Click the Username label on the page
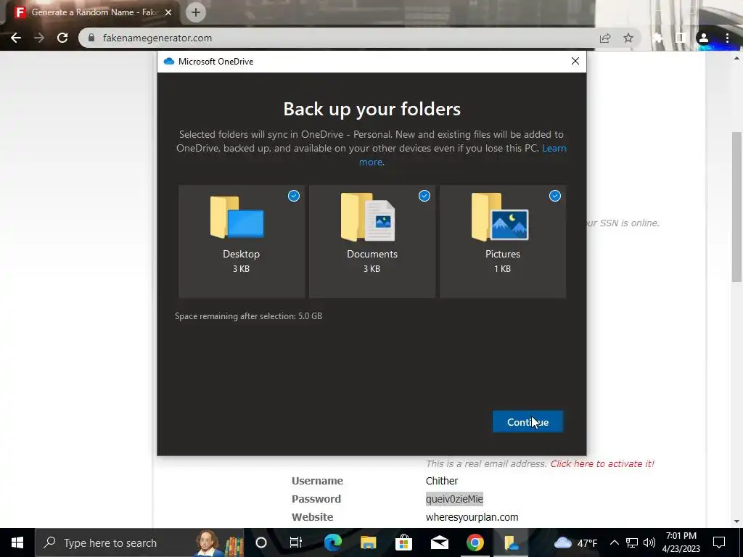 coord(317,481)
